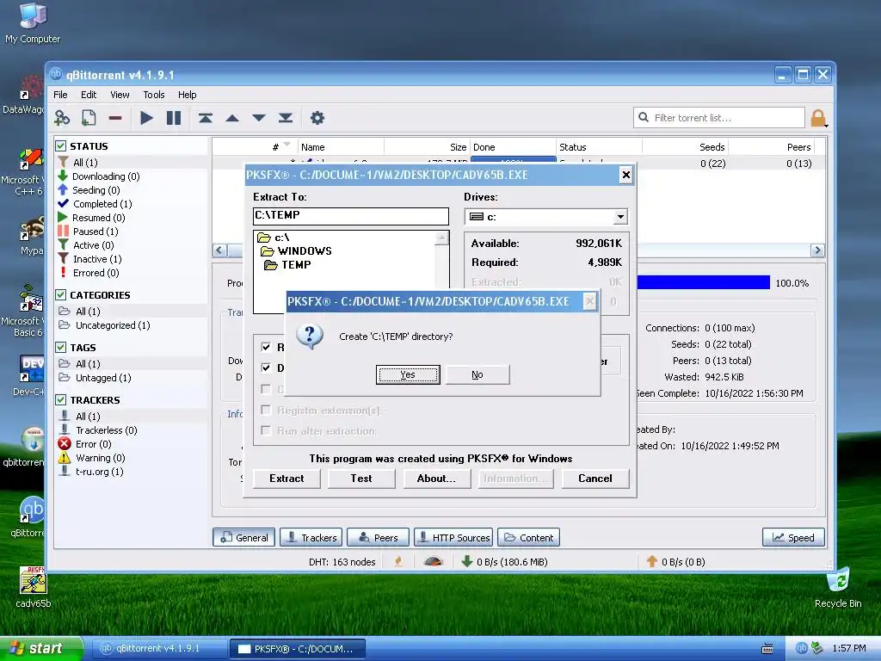
Task: Click the move down queue icon
Action: click(259, 118)
